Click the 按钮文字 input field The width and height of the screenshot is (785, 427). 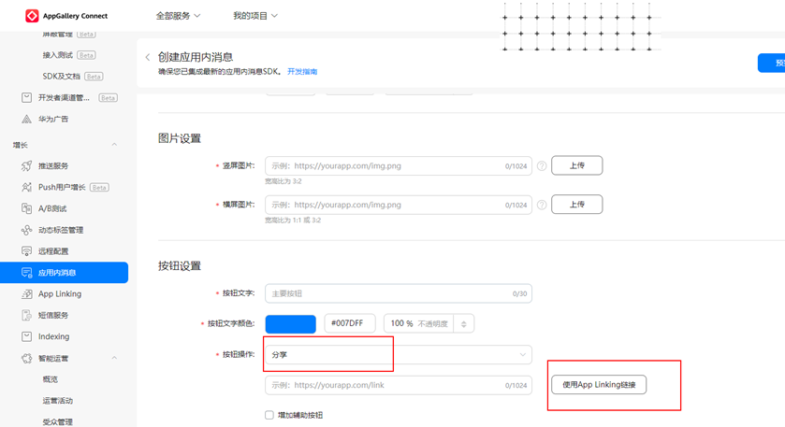(x=398, y=293)
